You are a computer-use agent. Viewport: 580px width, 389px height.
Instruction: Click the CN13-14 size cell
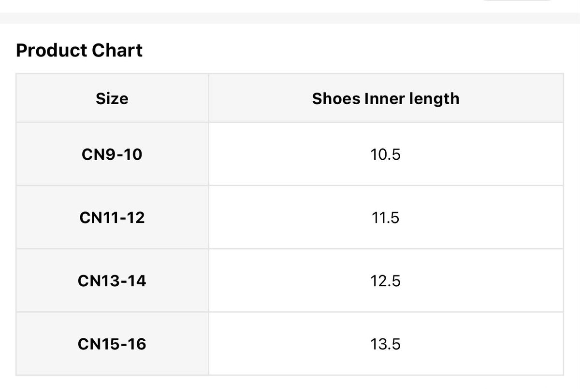click(112, 281)
